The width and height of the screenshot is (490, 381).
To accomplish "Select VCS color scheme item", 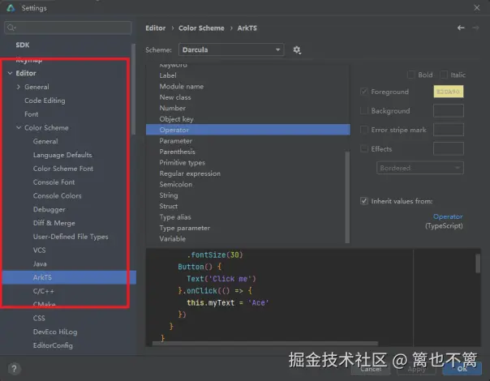I will point(40,250).
